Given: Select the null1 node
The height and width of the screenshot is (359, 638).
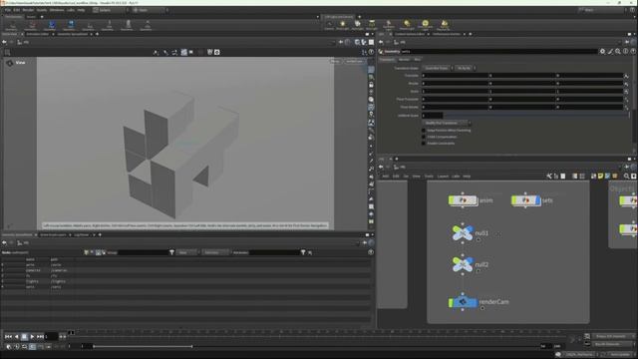Looking at the screenshot, I should (463, 233).
